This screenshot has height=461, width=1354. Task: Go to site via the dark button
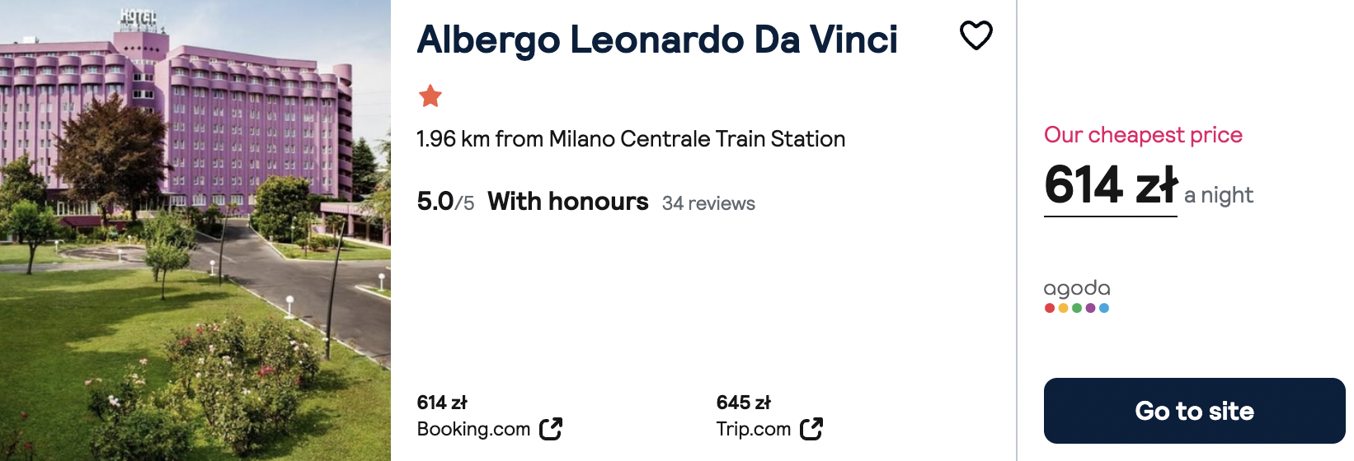pos(1194,411)
